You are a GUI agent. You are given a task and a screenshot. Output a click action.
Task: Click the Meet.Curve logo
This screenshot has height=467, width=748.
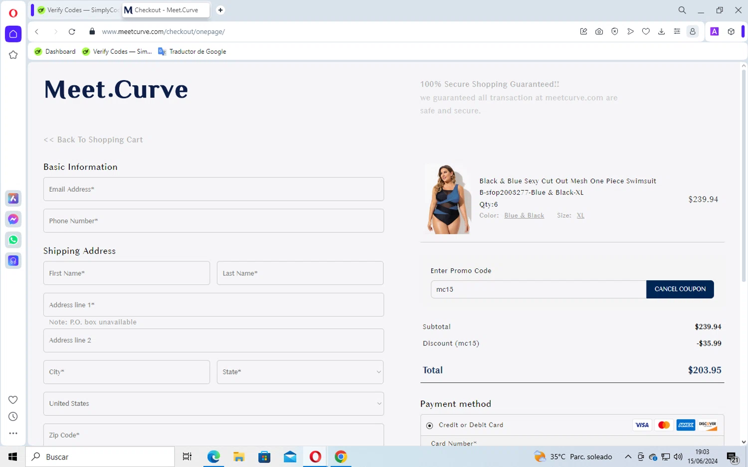116,90
